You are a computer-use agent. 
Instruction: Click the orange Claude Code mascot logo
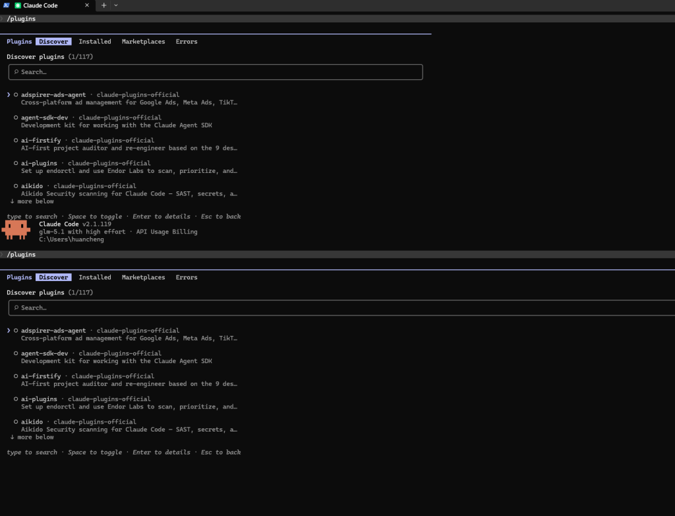coord(16,230)
